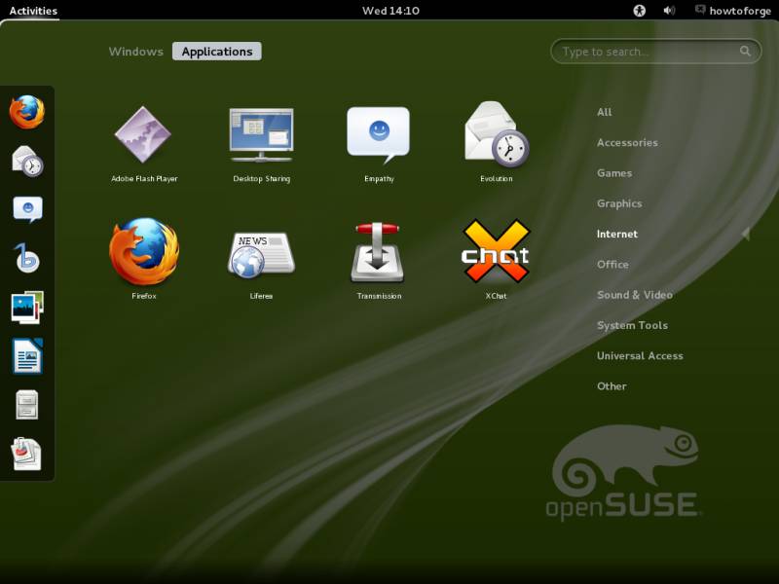This screenshot has width=779, height=584.
Task: Launch the Transmission torrent client
Action: point(379,259)
